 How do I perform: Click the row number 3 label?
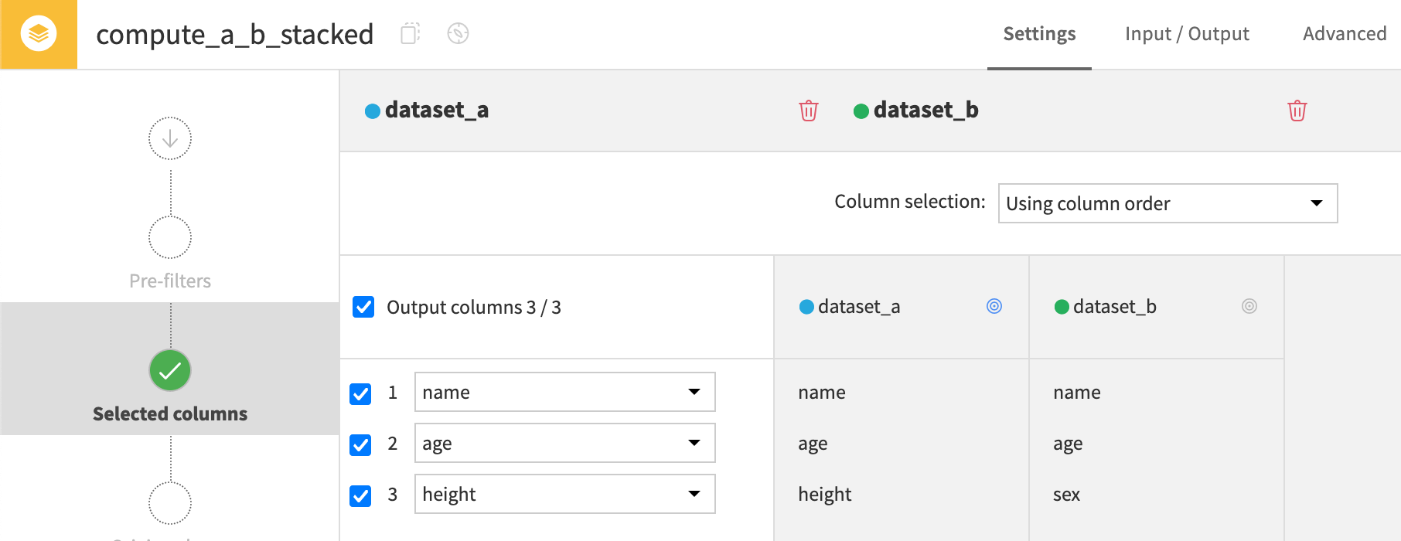click(393, 495)
